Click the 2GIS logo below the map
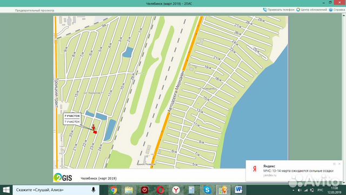This screenshot has width=346, height=195. coord(63,177)
